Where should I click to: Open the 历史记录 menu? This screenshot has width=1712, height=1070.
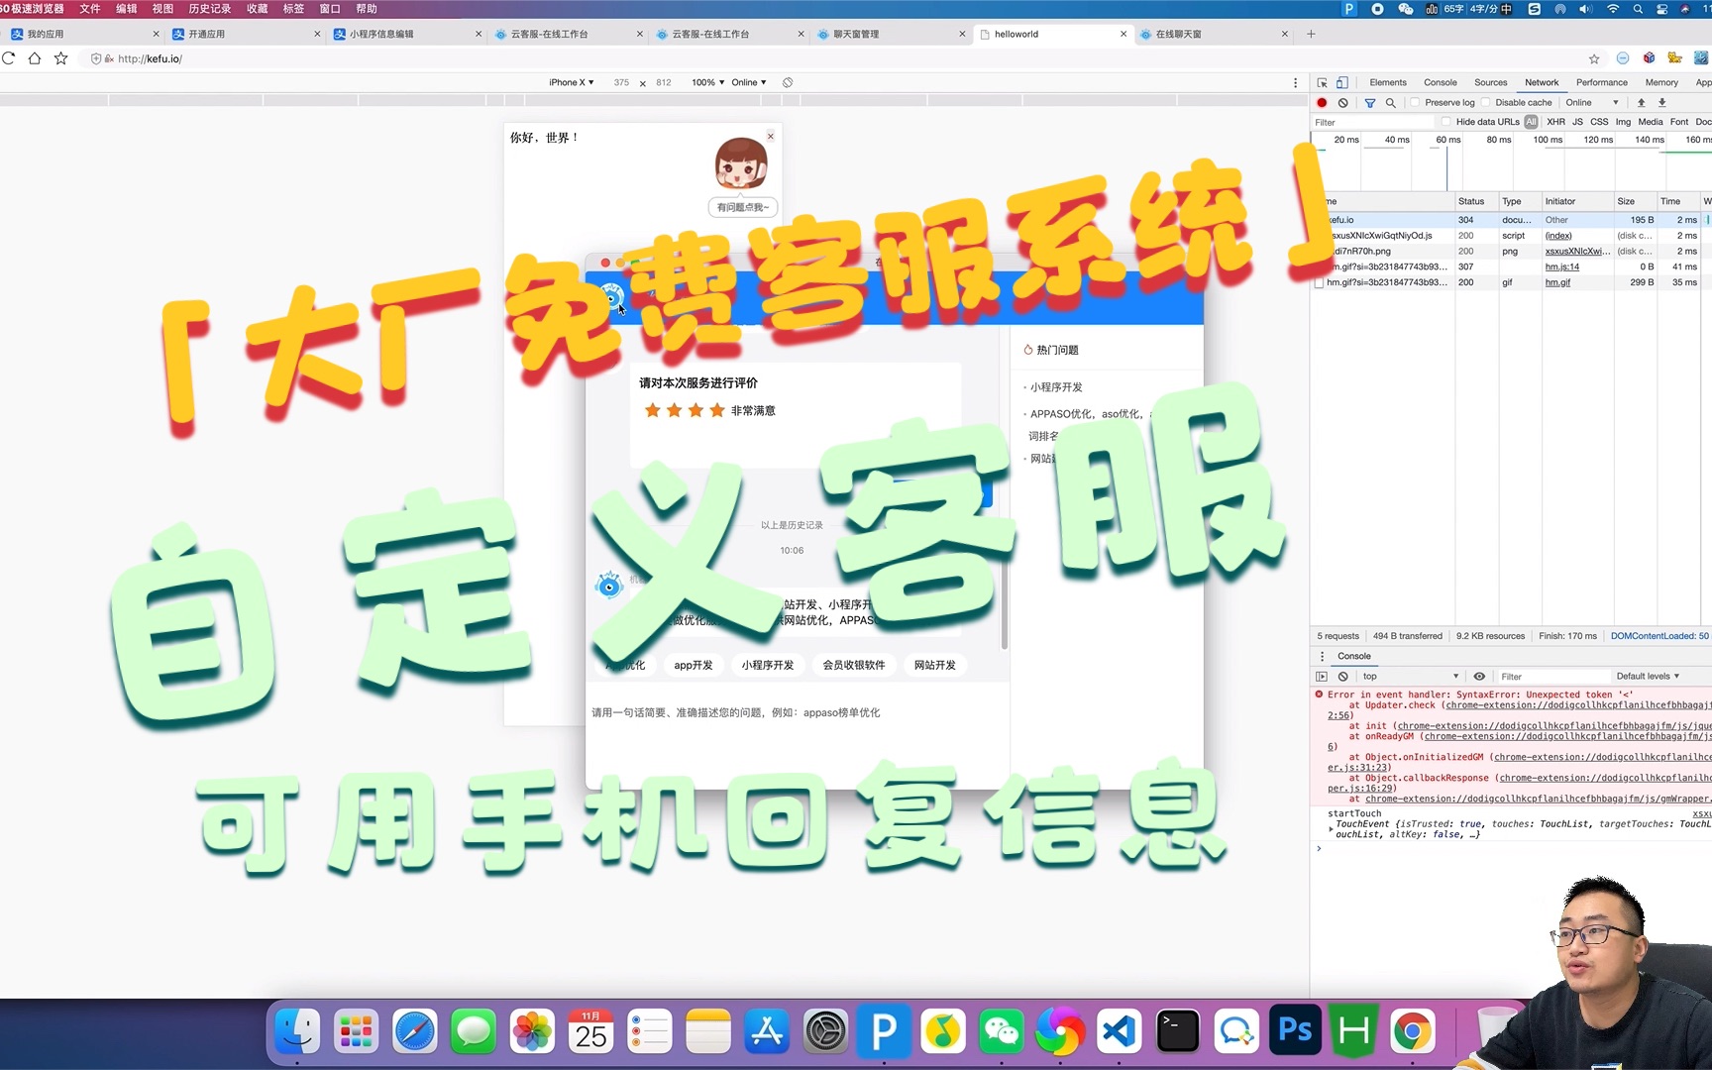(210, 9)
